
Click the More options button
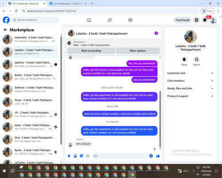click(138, 51)
